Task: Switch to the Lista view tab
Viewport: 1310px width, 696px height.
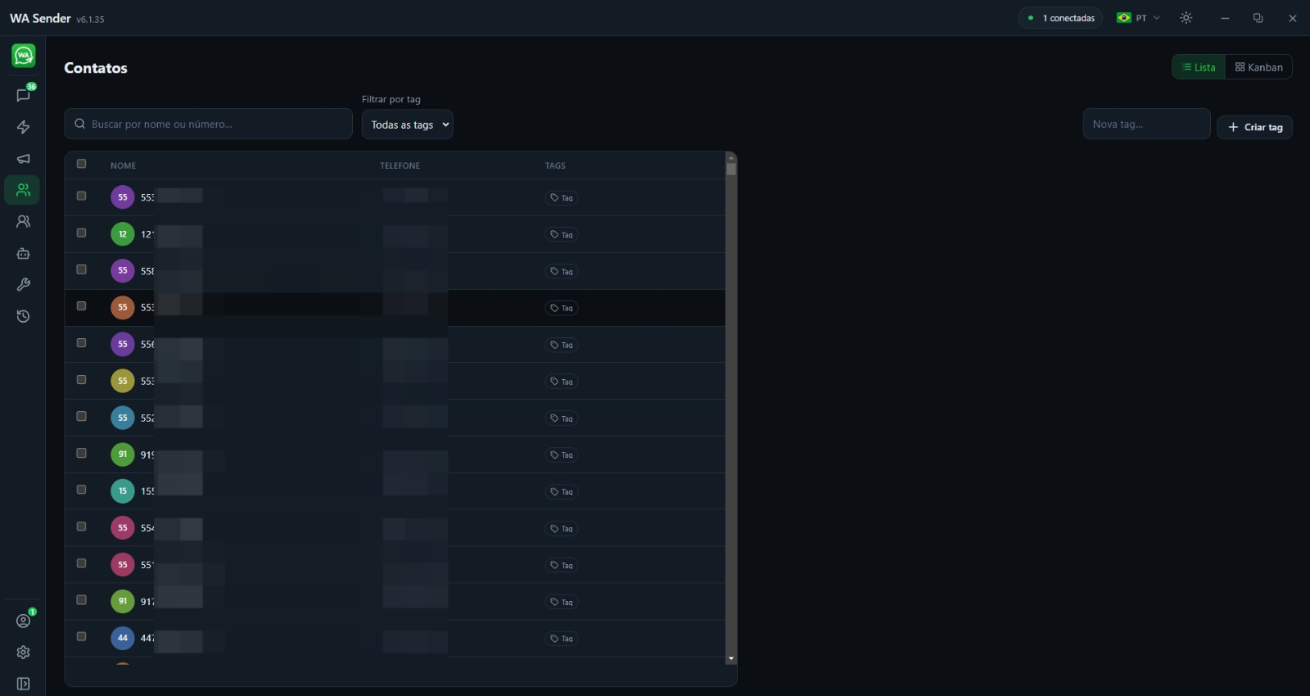Action: point(1199,67)
